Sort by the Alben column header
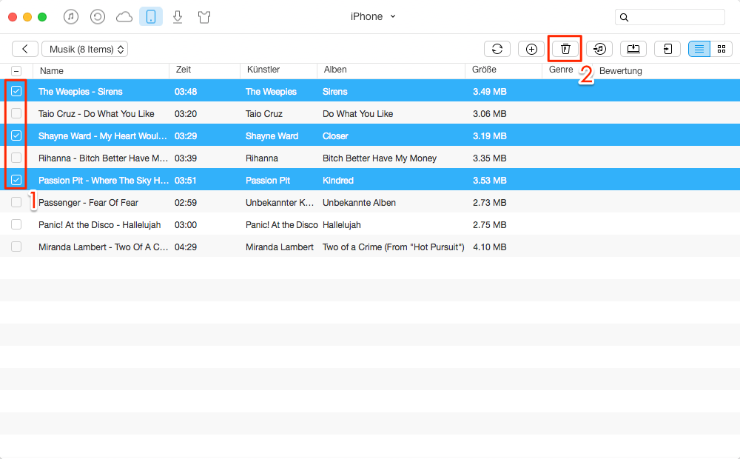The height and width of the screenshot is (459, 740). click(x=335, y=70)
